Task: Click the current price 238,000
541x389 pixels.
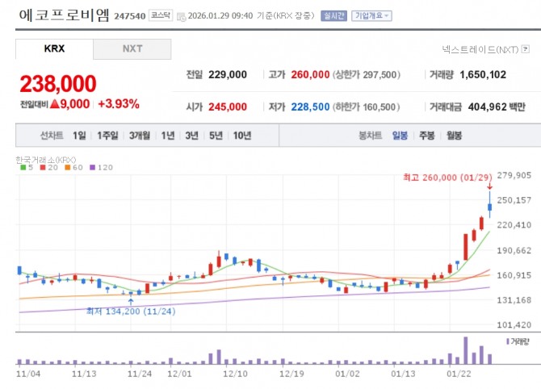Action: click(x=58, y=84)
